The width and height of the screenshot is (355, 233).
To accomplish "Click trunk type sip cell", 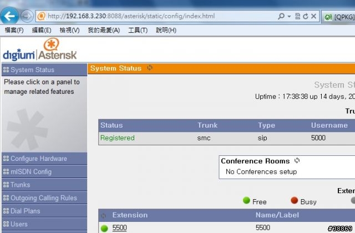I will coord(262,138).
